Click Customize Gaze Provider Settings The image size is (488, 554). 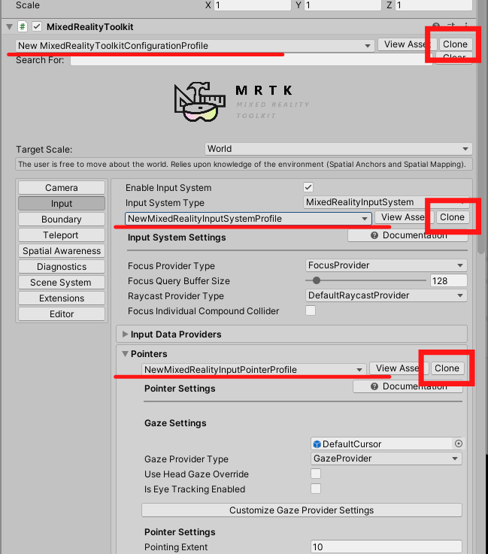click(302, 510)
